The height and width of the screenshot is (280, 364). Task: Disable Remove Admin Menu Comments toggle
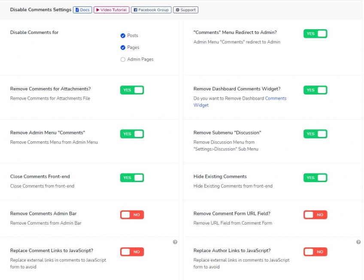point(132,134)
